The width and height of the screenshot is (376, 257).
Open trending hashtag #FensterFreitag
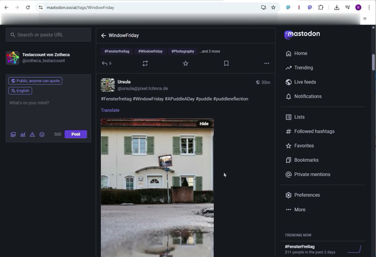pos(300,247)
